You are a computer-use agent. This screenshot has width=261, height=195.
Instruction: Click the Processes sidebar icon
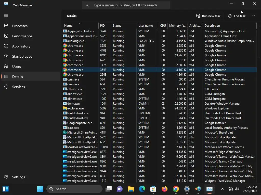(6, 26)
